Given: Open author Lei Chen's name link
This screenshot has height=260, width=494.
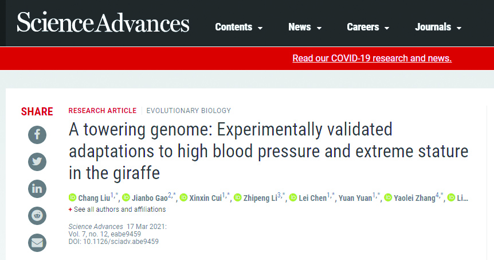Looking at the screenshot, I should 312,198.
